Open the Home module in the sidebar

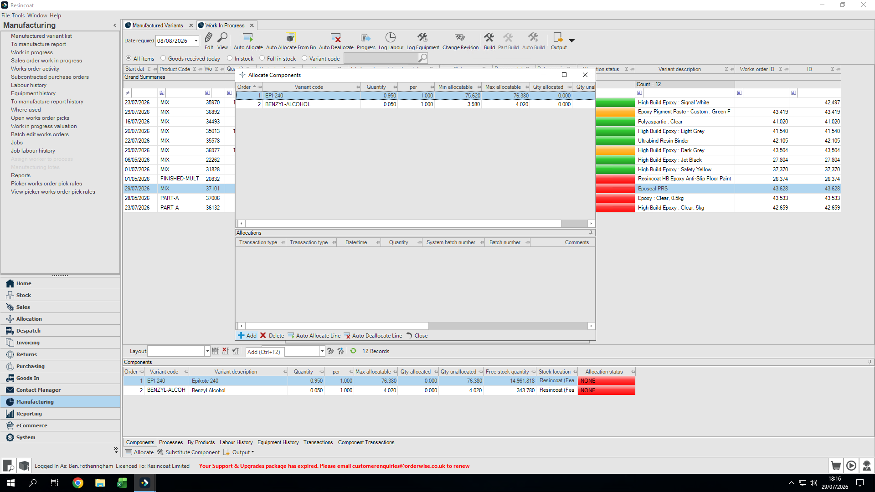tap(60, 283)
